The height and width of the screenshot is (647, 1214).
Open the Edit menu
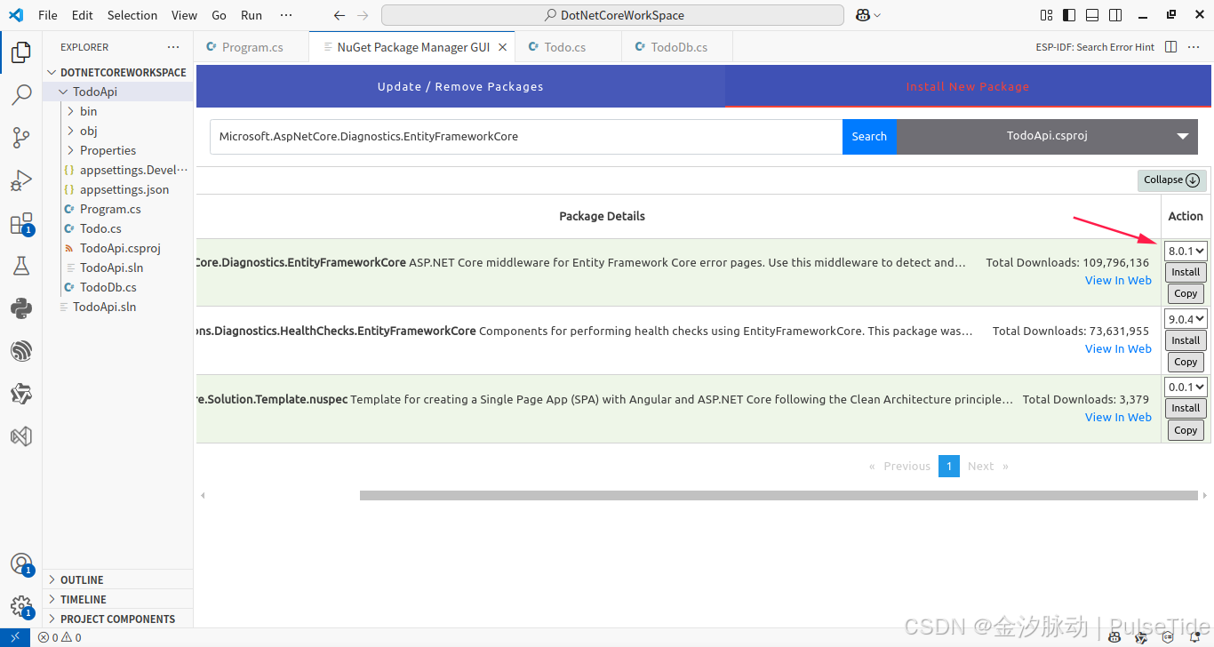(83, 15)
